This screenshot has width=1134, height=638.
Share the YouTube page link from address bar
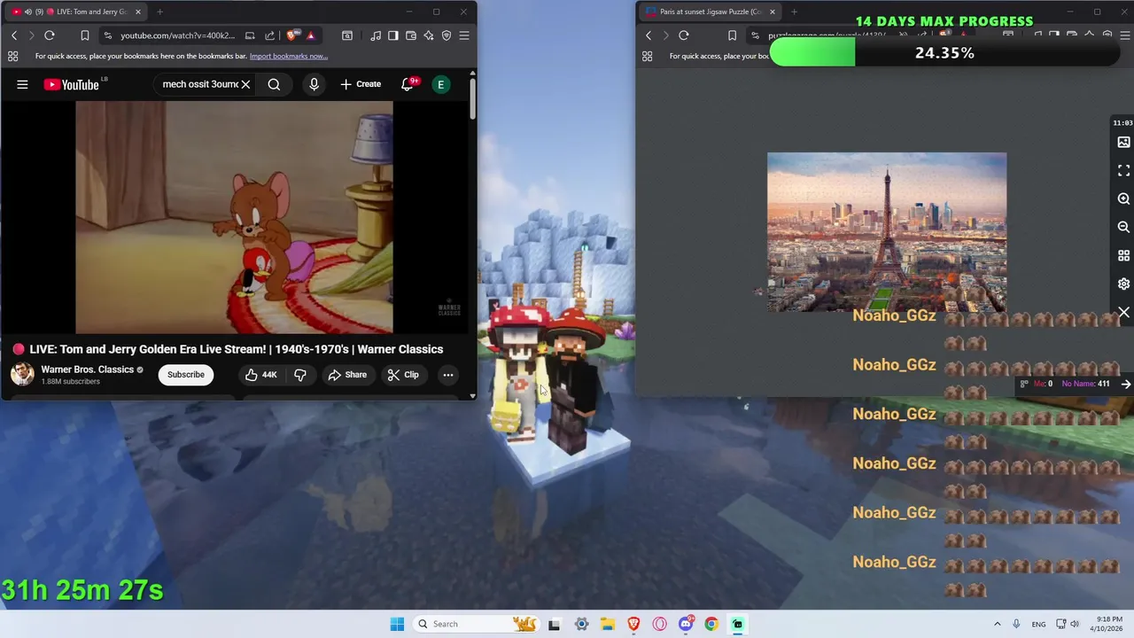[269, 35]
